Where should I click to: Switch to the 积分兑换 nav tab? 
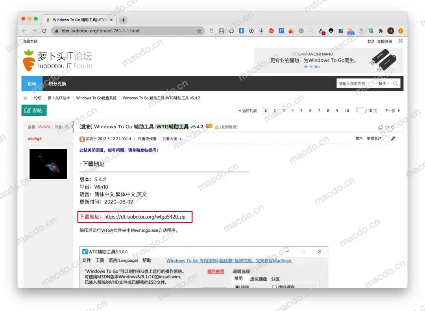[57, 83]
